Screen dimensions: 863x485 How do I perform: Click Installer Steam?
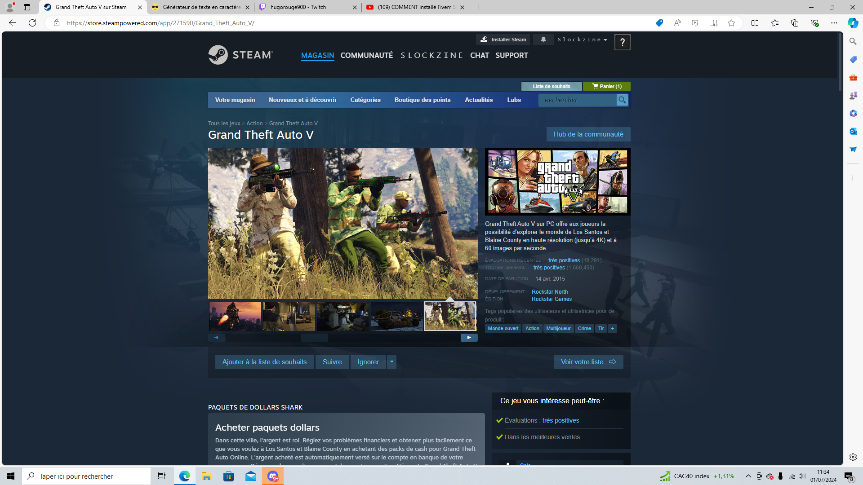pyautogui.click(x=503, y=40)
